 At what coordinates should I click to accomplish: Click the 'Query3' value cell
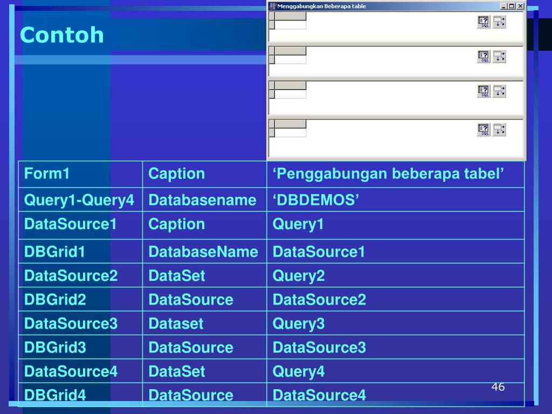pos(396,323)
